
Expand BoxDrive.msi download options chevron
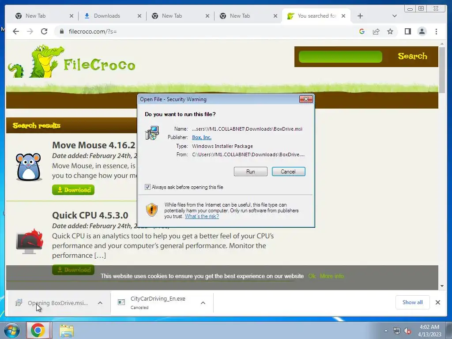point(100,303)
